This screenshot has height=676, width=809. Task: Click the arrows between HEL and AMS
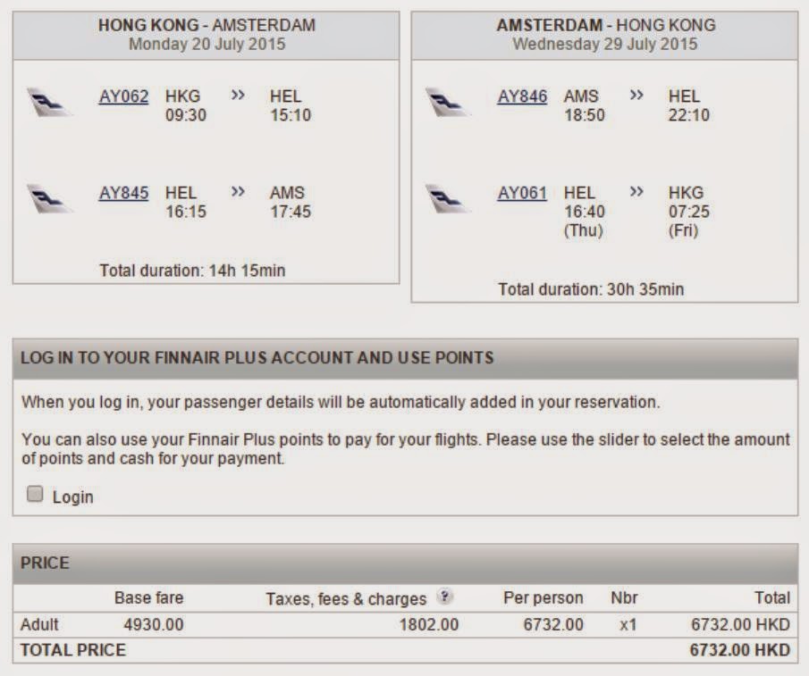click(x=238, y=192)
